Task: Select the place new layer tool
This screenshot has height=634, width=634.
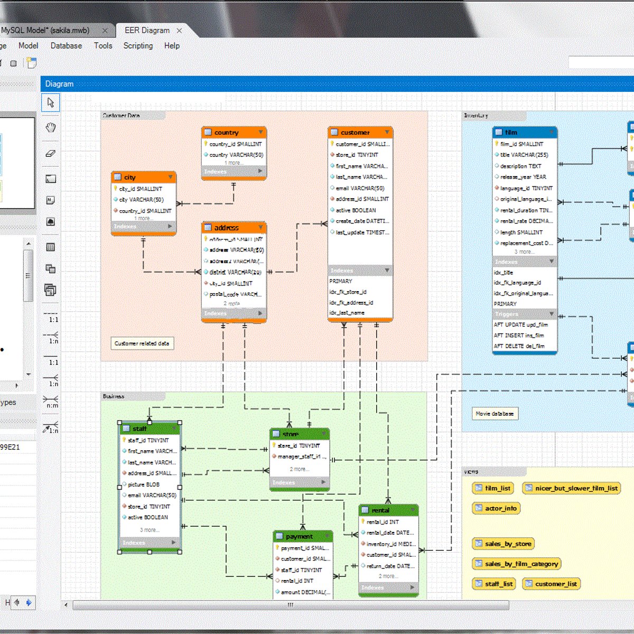Action: pos(50,179)
